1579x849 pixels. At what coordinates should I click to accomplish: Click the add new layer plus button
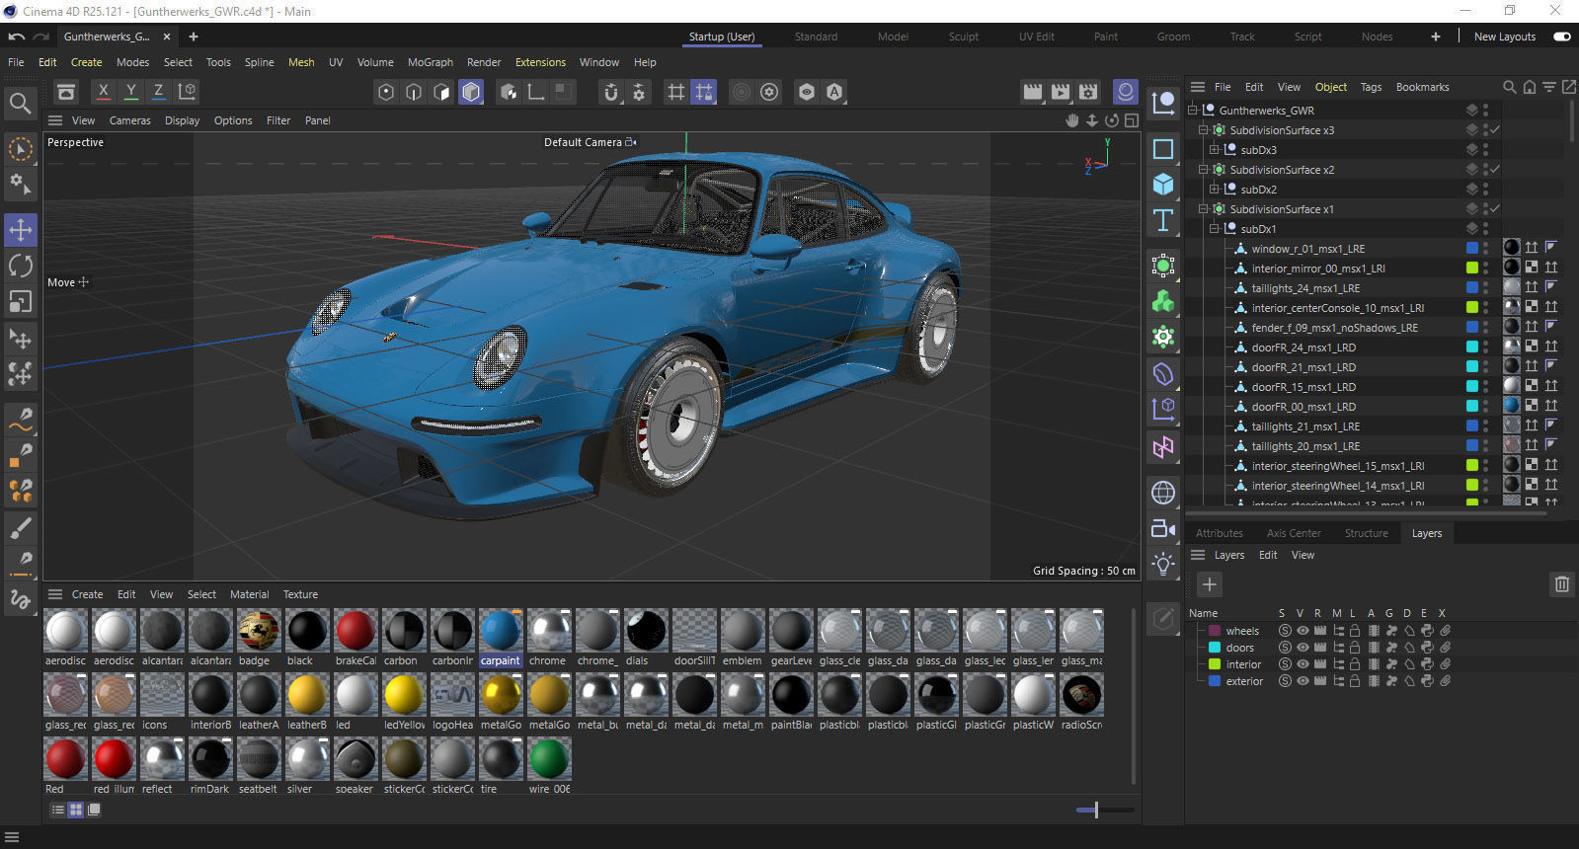coord(1209,584)
